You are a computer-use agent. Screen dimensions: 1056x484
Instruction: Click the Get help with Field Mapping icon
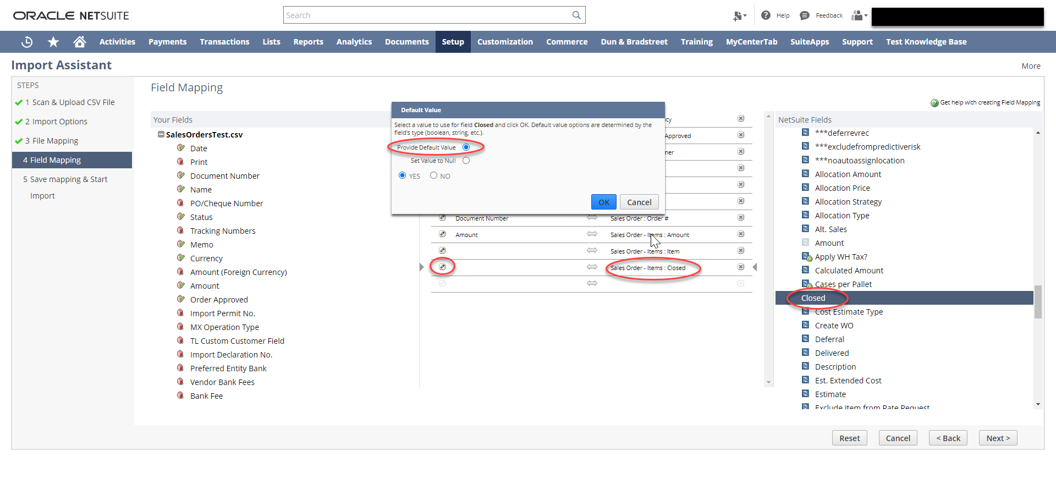[934, 103]
